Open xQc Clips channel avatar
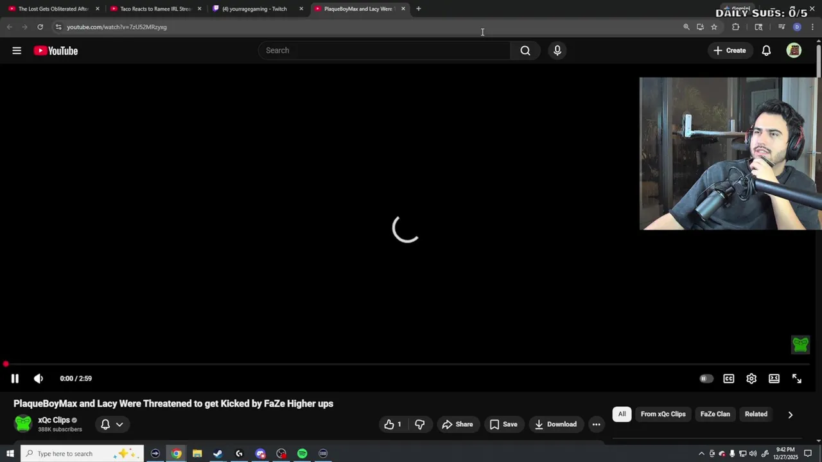Screen dimensions: 822x462 pyautogui.click(x=23, y=424)
